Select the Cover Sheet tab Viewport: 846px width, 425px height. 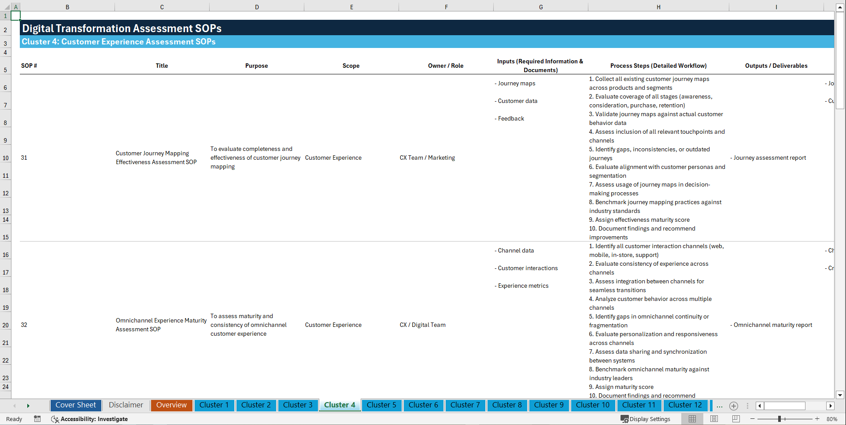[x=75, y=405]
